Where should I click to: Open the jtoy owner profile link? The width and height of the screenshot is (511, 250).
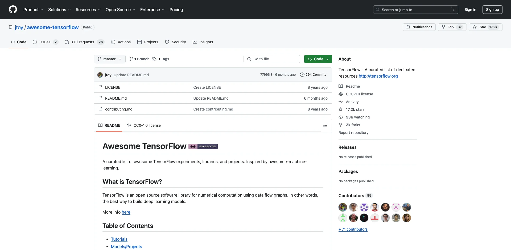(19, 27)
